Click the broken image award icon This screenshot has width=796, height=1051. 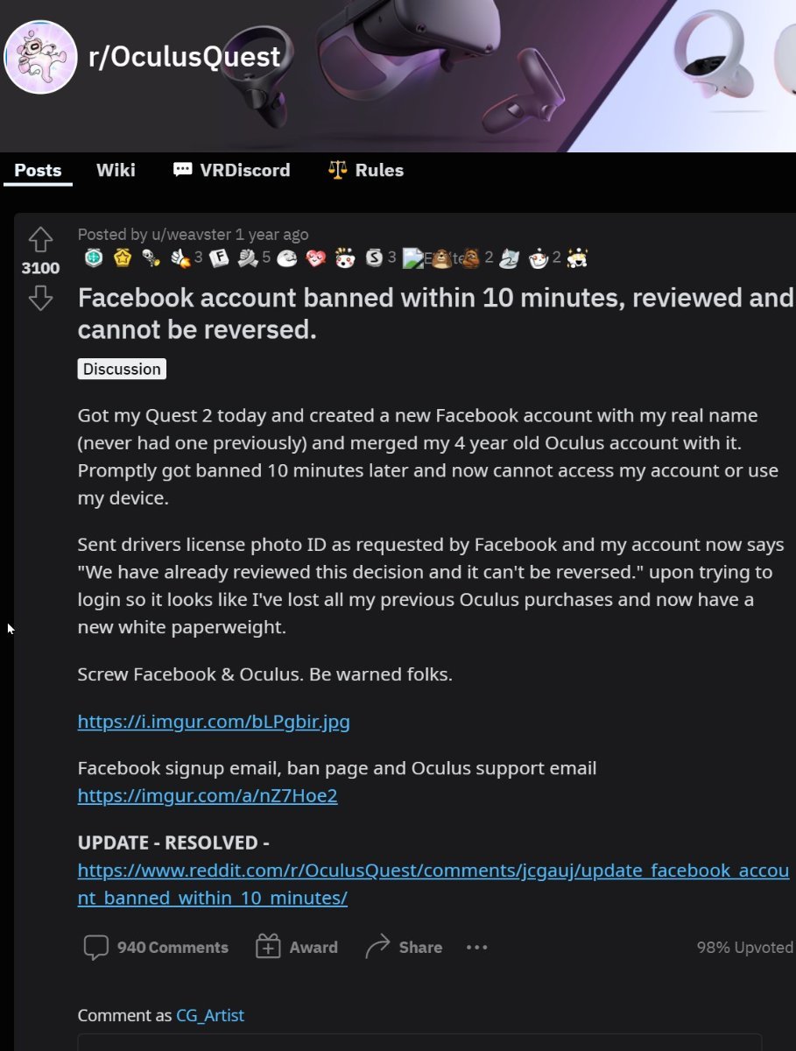click(414, 257)
